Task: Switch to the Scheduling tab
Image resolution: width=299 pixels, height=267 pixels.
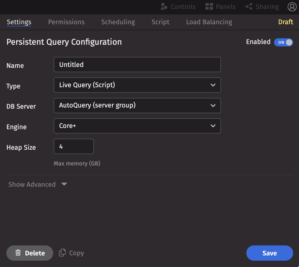Action: pyautogui.click(x=118, y=22)
